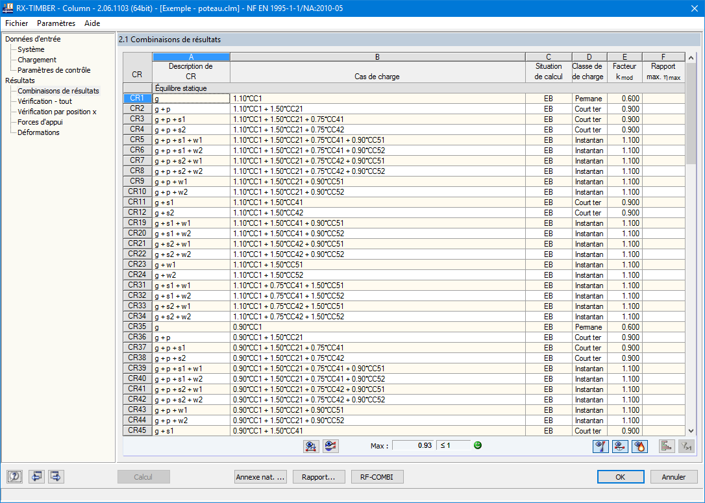The height and width of the screenshot is (503, 705).
Task: Open the Paramètres menu
Action: pyautogui.click(x=56, y=23)
